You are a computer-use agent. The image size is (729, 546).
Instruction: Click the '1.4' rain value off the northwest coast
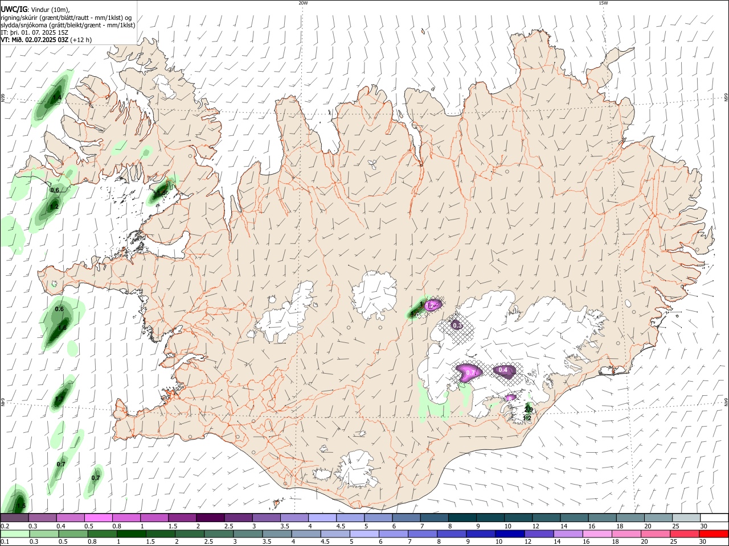coord(56,98)
